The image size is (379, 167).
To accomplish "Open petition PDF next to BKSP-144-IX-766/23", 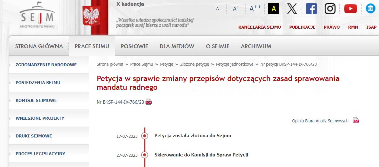I will pos(149,102).
